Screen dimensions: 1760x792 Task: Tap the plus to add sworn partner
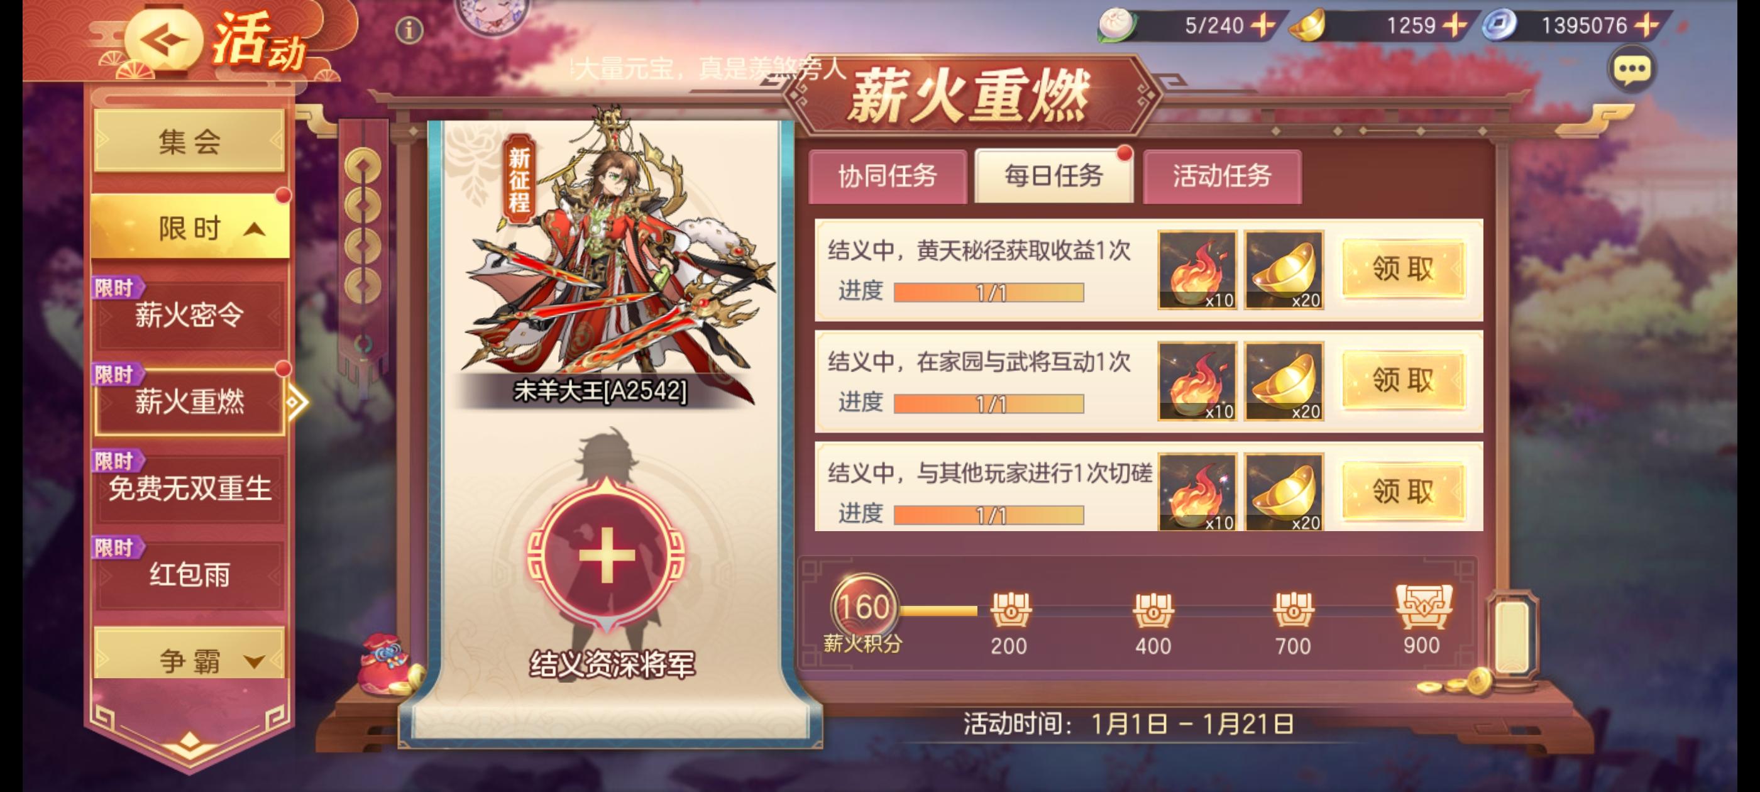(x=607, y=555)
